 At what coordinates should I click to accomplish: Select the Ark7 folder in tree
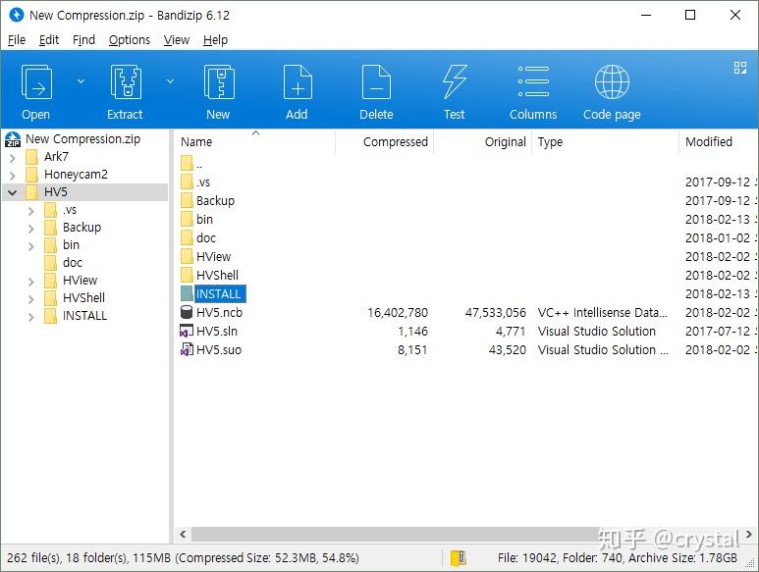pyautogui.click(x=56, y=157)
